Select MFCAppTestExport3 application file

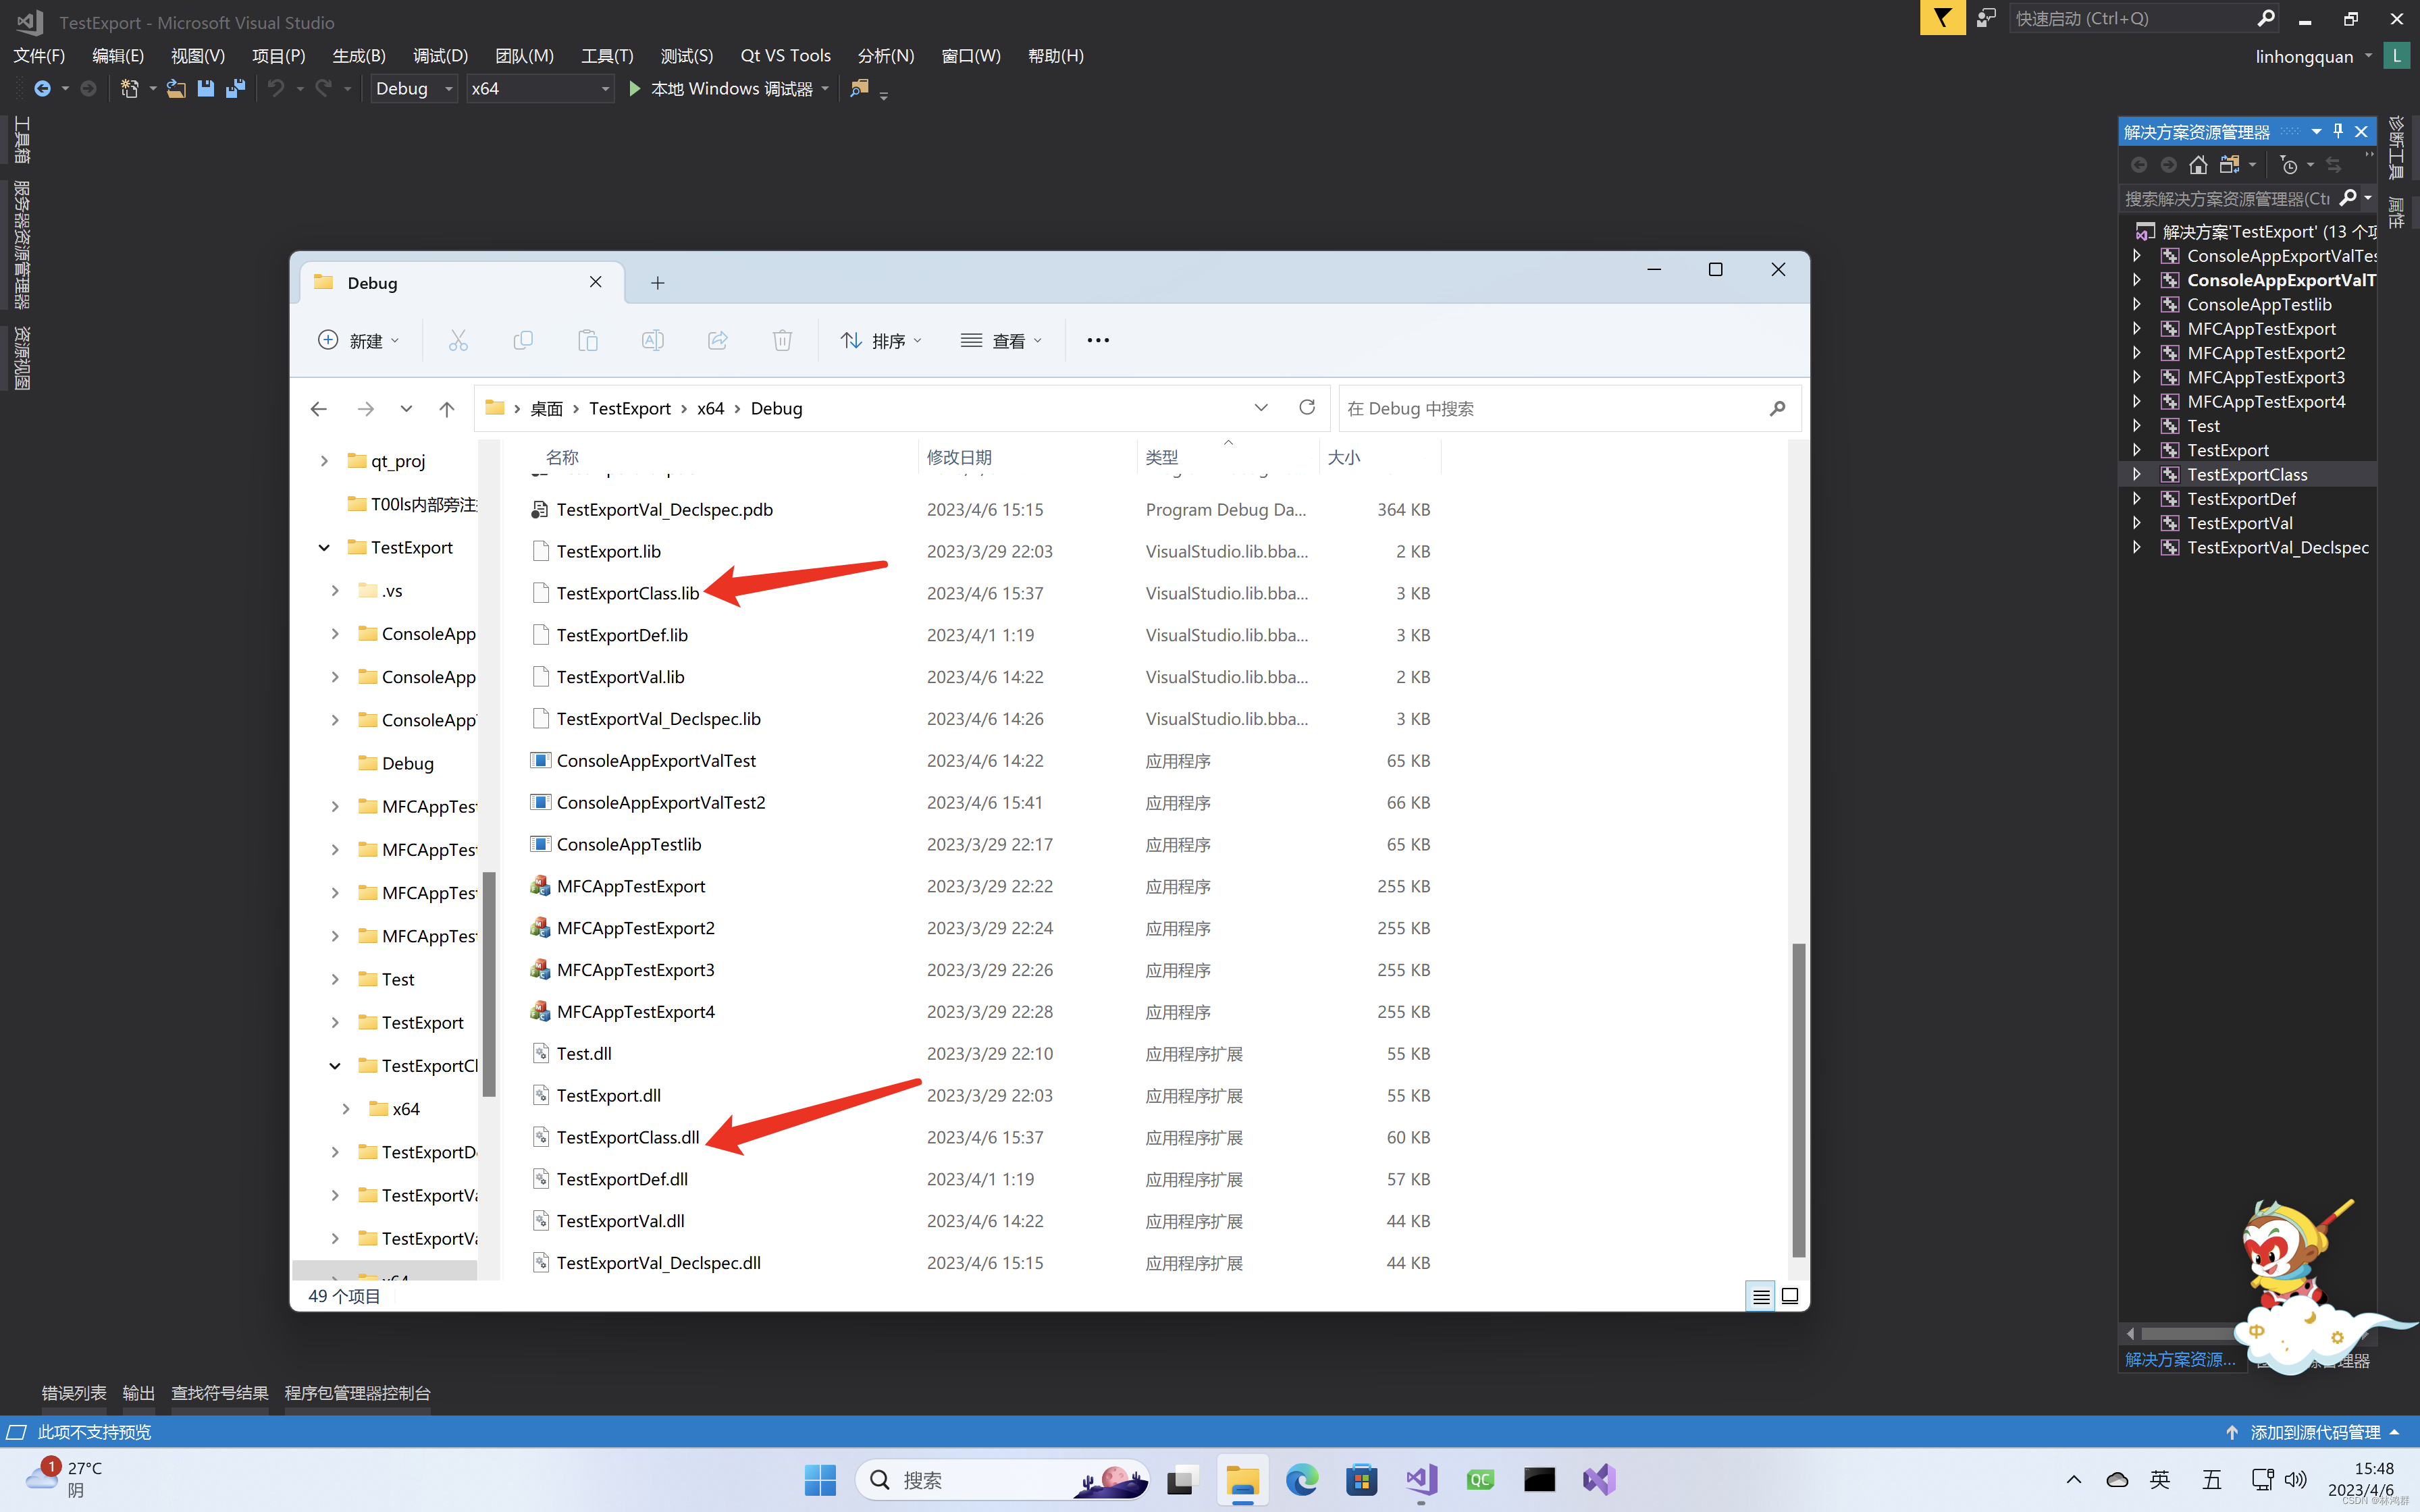[x=636, y=970]
